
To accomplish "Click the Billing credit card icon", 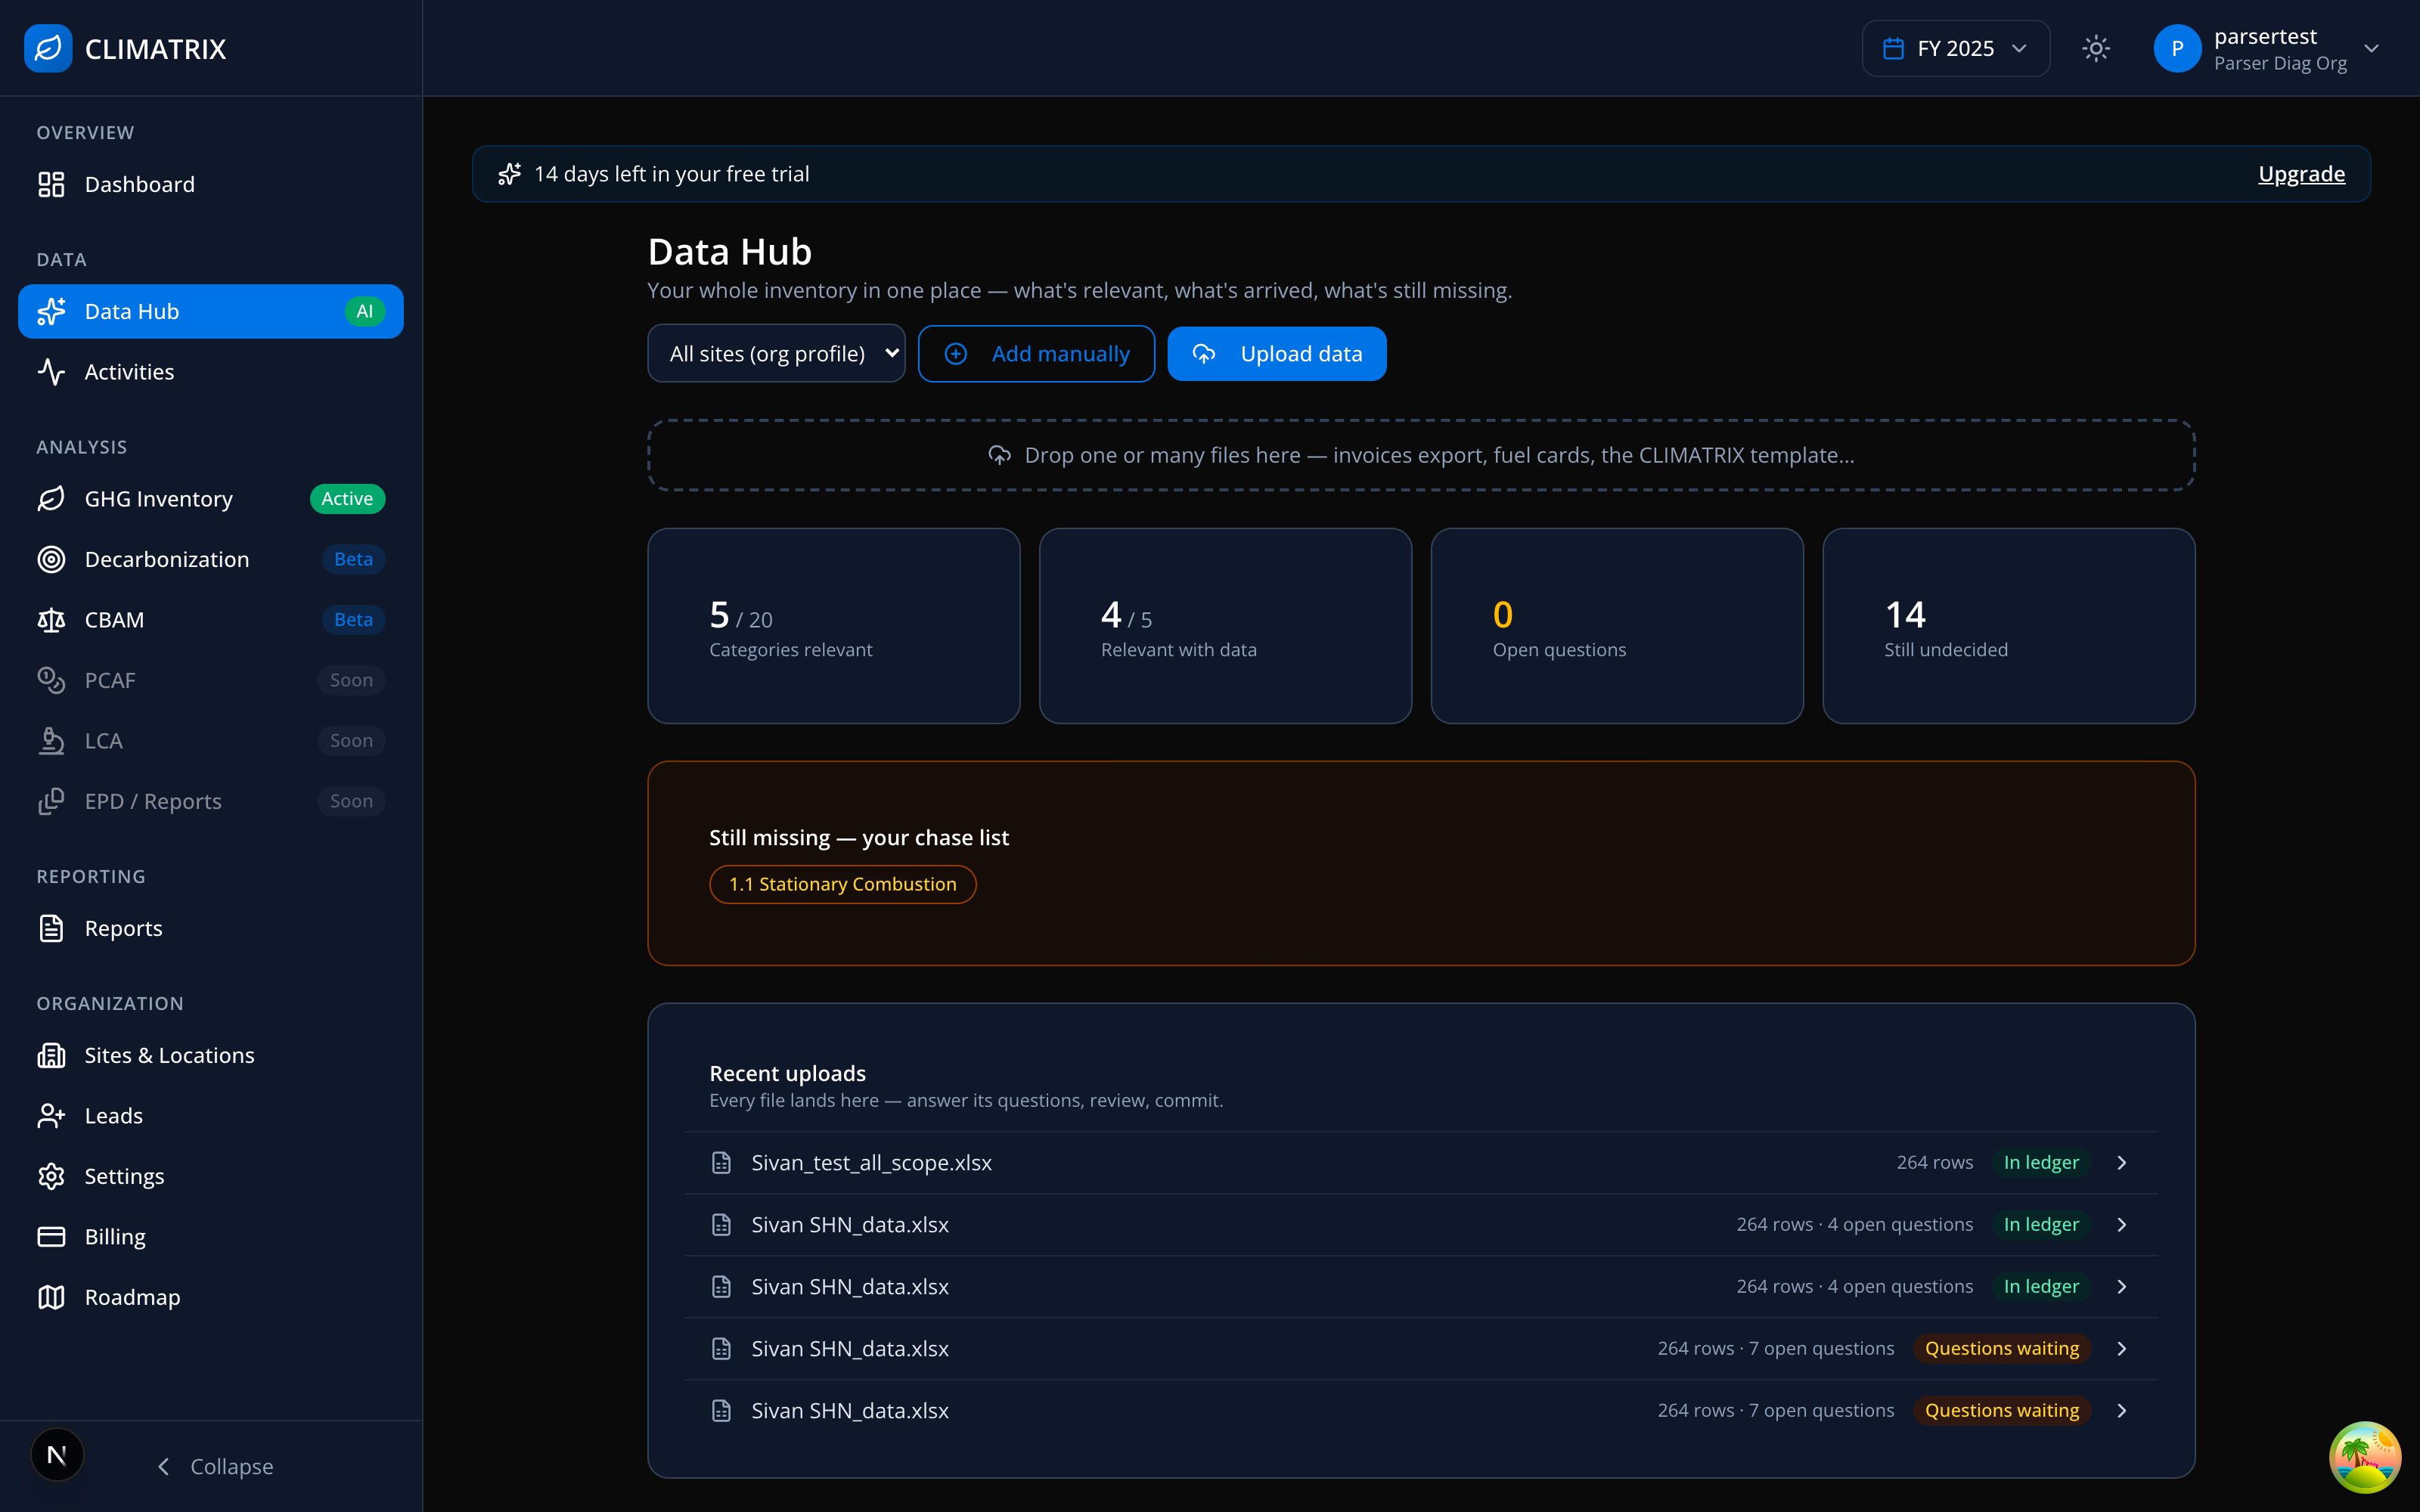I will (x=51, y=1237).
